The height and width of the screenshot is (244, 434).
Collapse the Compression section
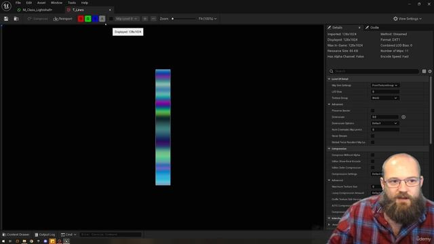[330, 149]
